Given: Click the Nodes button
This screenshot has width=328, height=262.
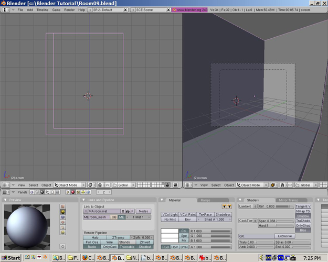Looking at the screenshot, I should click(143, 211).
